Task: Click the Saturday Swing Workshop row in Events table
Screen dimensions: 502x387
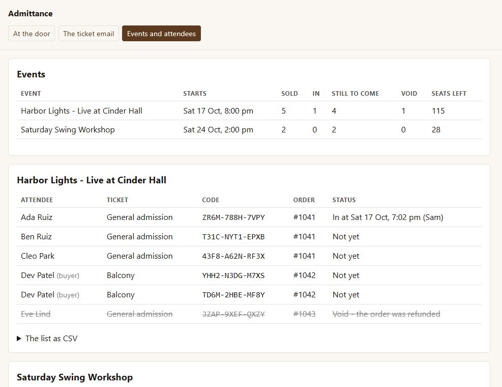Action: [x=249, y=129]
